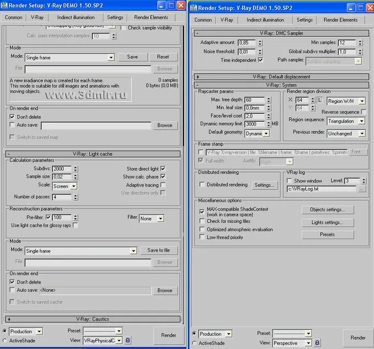Enable Reverse sequence checkbox
This screenshot has height=349, width=374.
[364, 112]
